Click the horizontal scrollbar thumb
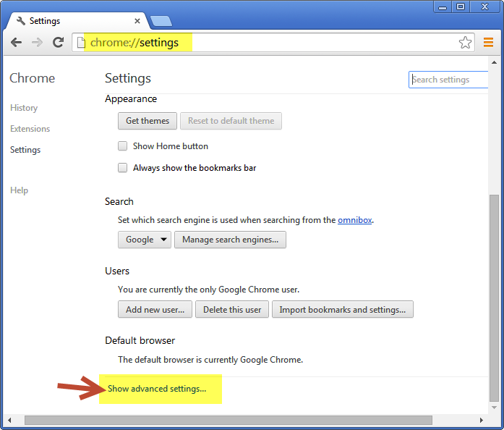 228,420
